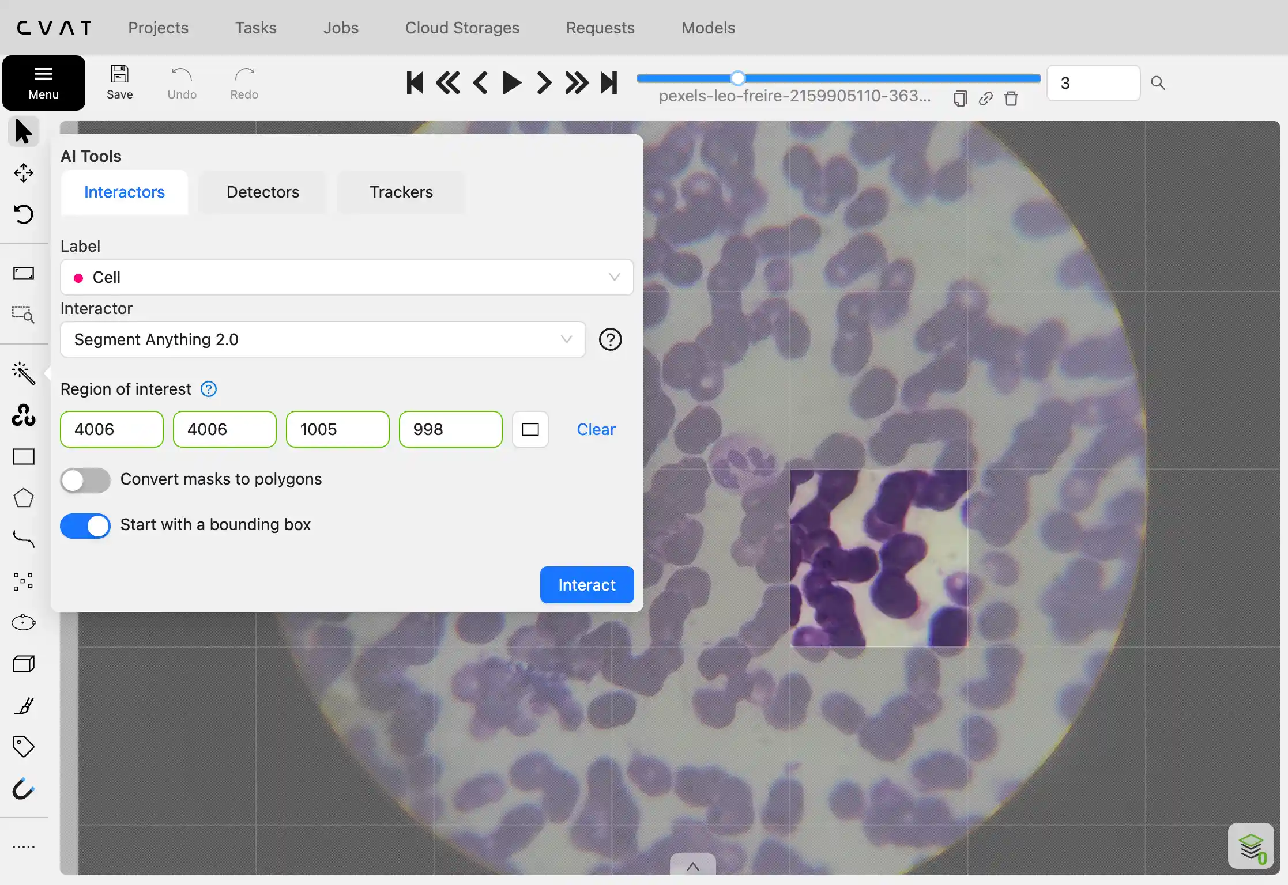Click the frame search magnifier icon
The width and height of the screenshot is (1288, 885).
click(x=1158, y=83)
